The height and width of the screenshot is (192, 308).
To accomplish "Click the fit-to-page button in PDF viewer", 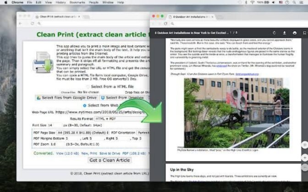I will pos(305,144).
